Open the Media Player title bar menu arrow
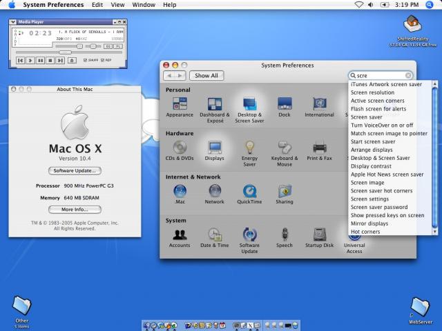 click(x=12, y=22)
